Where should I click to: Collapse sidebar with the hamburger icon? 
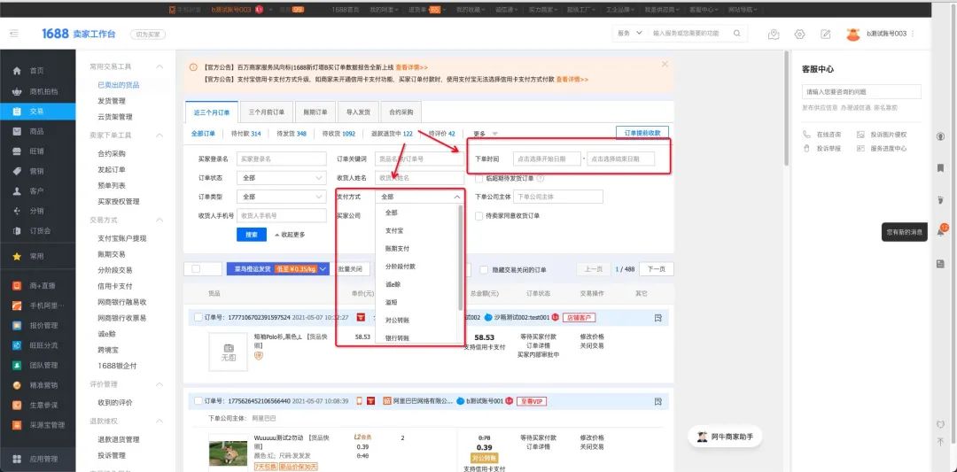tap(14, 35)
